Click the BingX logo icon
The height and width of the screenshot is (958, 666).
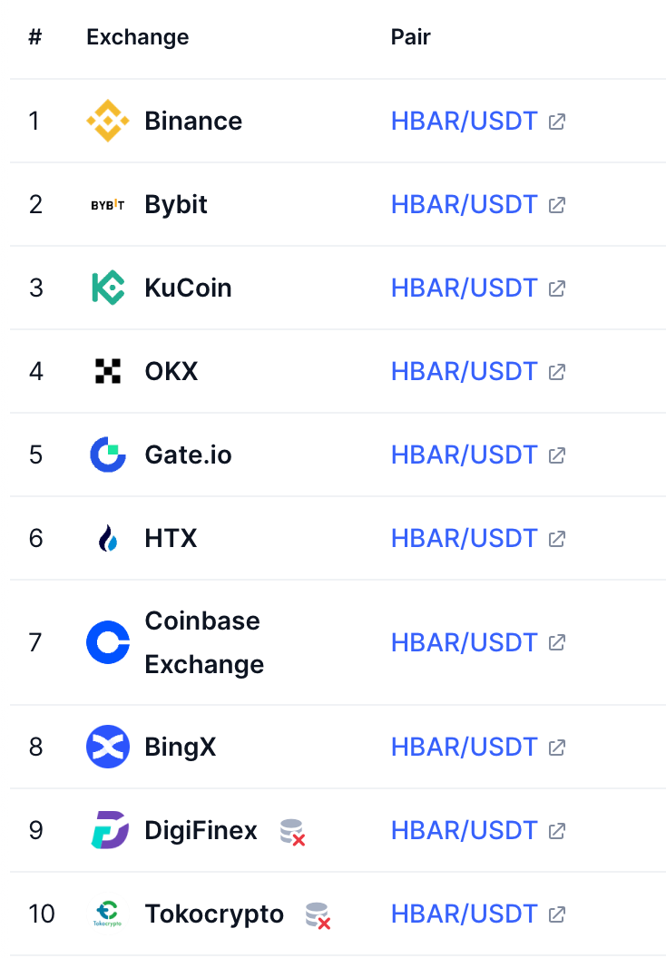click(x=107, y=747)
